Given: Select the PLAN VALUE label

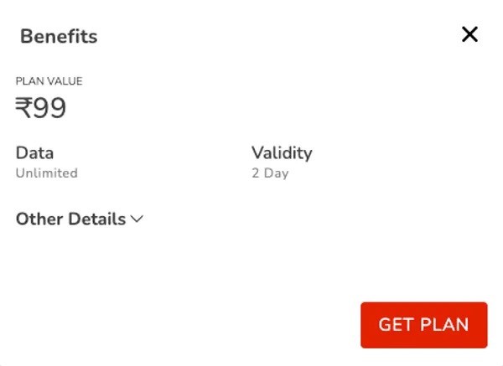Looking at the screenshot, I should coord(49,81).
